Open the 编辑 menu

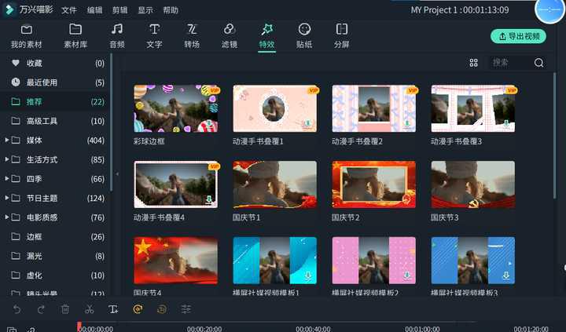[94, 10]
